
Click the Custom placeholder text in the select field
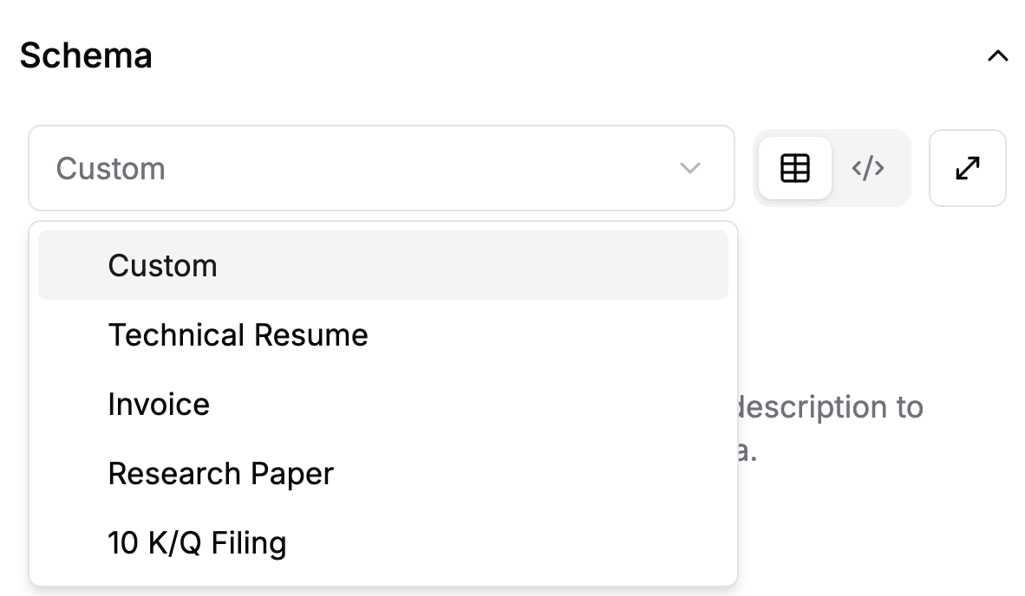point(110,168)
